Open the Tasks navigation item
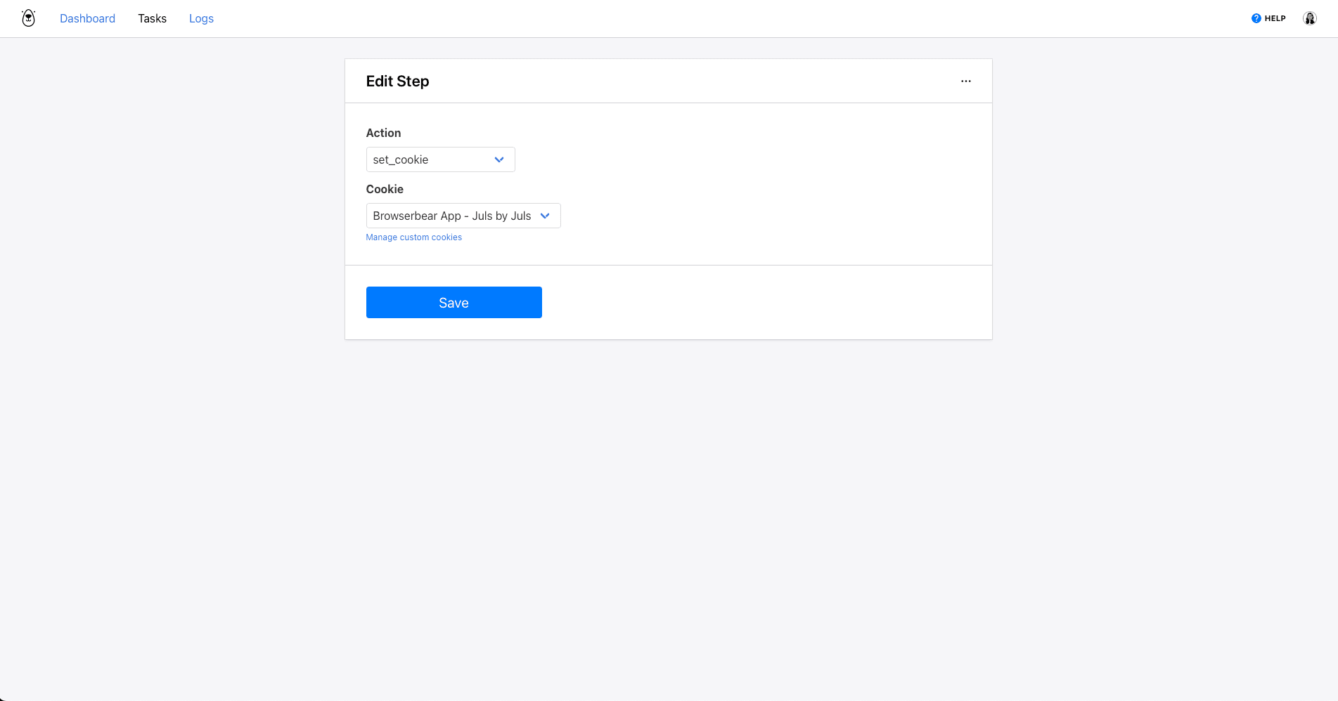 pos(152,18)
